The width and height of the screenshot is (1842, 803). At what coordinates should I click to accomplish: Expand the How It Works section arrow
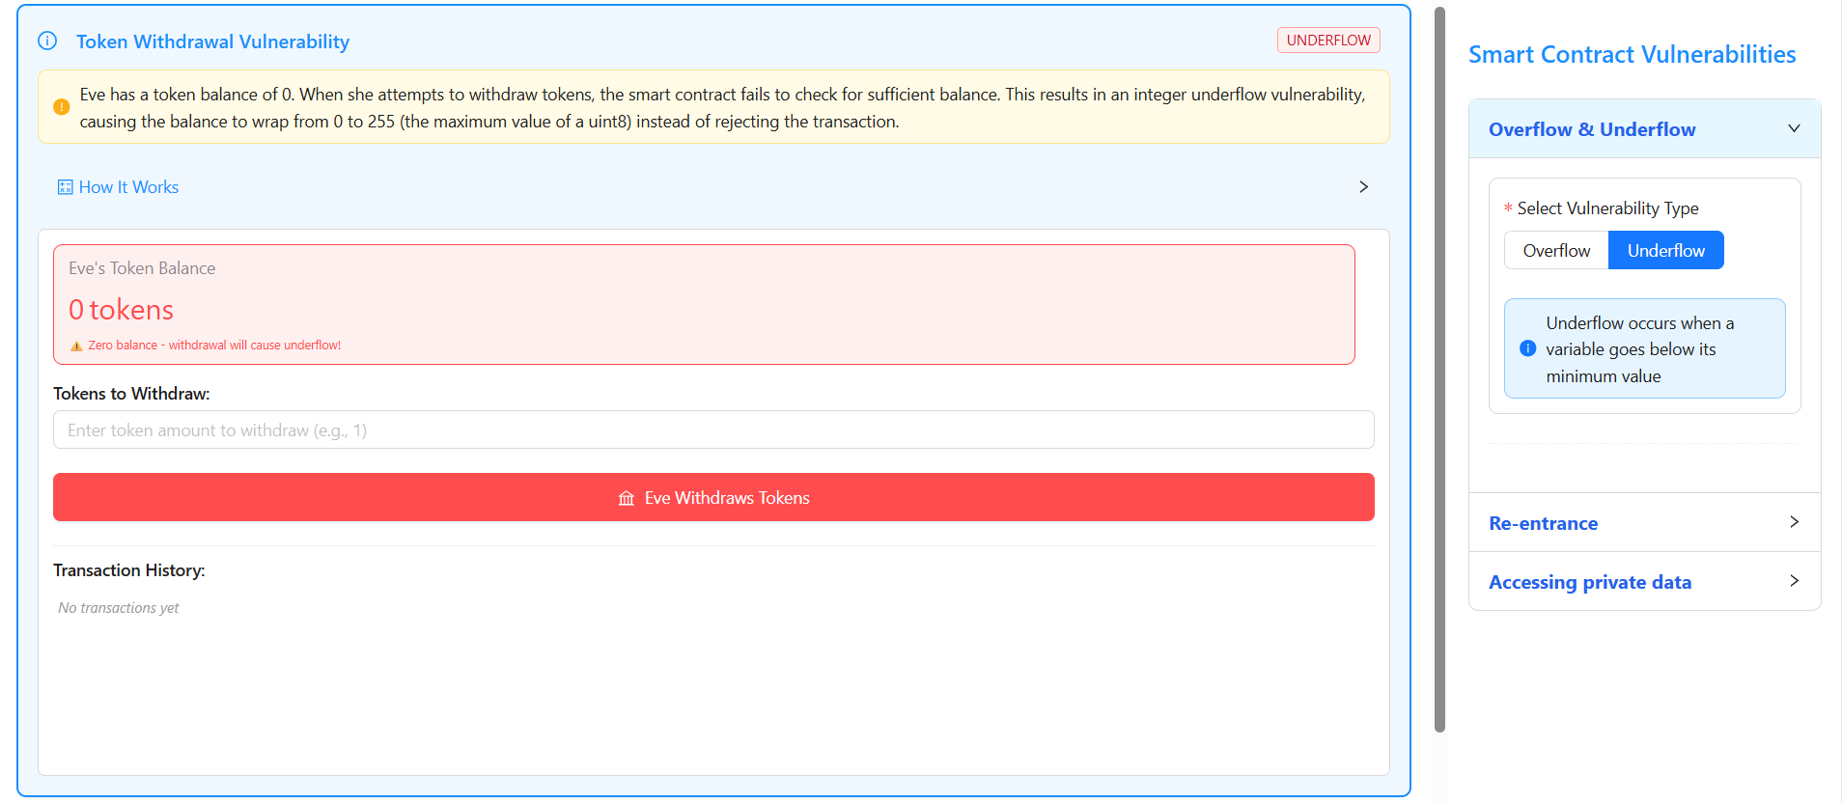tap(1363, 187)
